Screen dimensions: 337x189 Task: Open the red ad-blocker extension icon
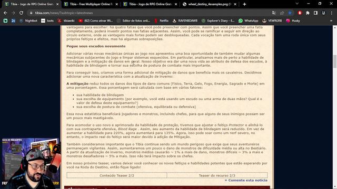tap(300, 13)
